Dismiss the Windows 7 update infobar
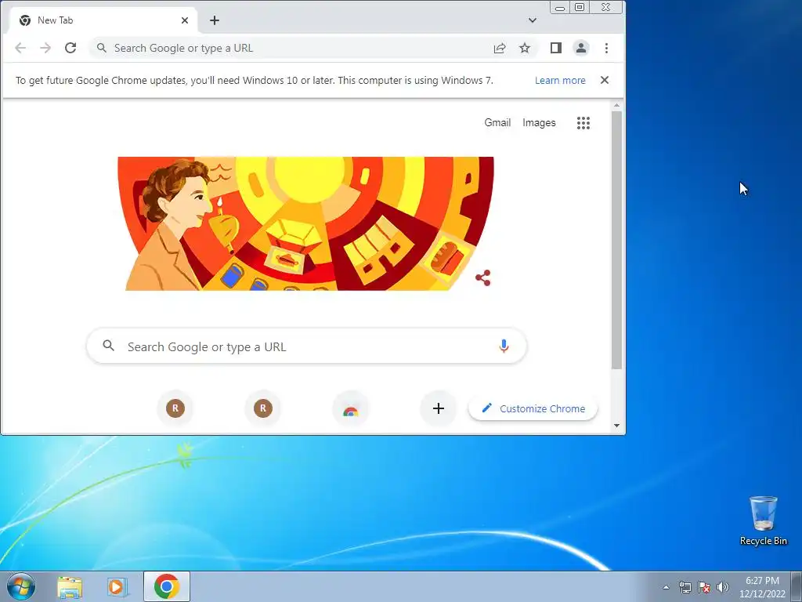 605,80
